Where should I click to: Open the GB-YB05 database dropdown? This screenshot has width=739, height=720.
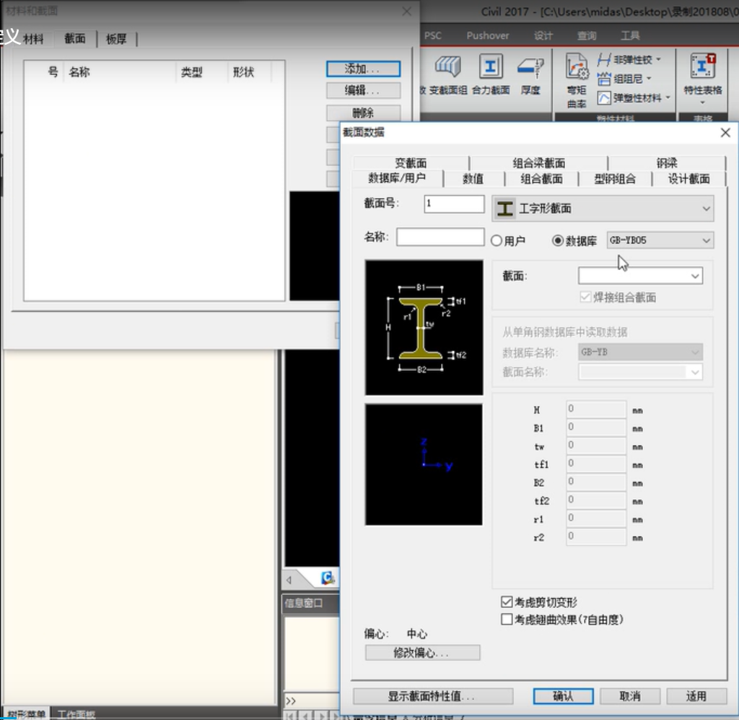point(660,240)
